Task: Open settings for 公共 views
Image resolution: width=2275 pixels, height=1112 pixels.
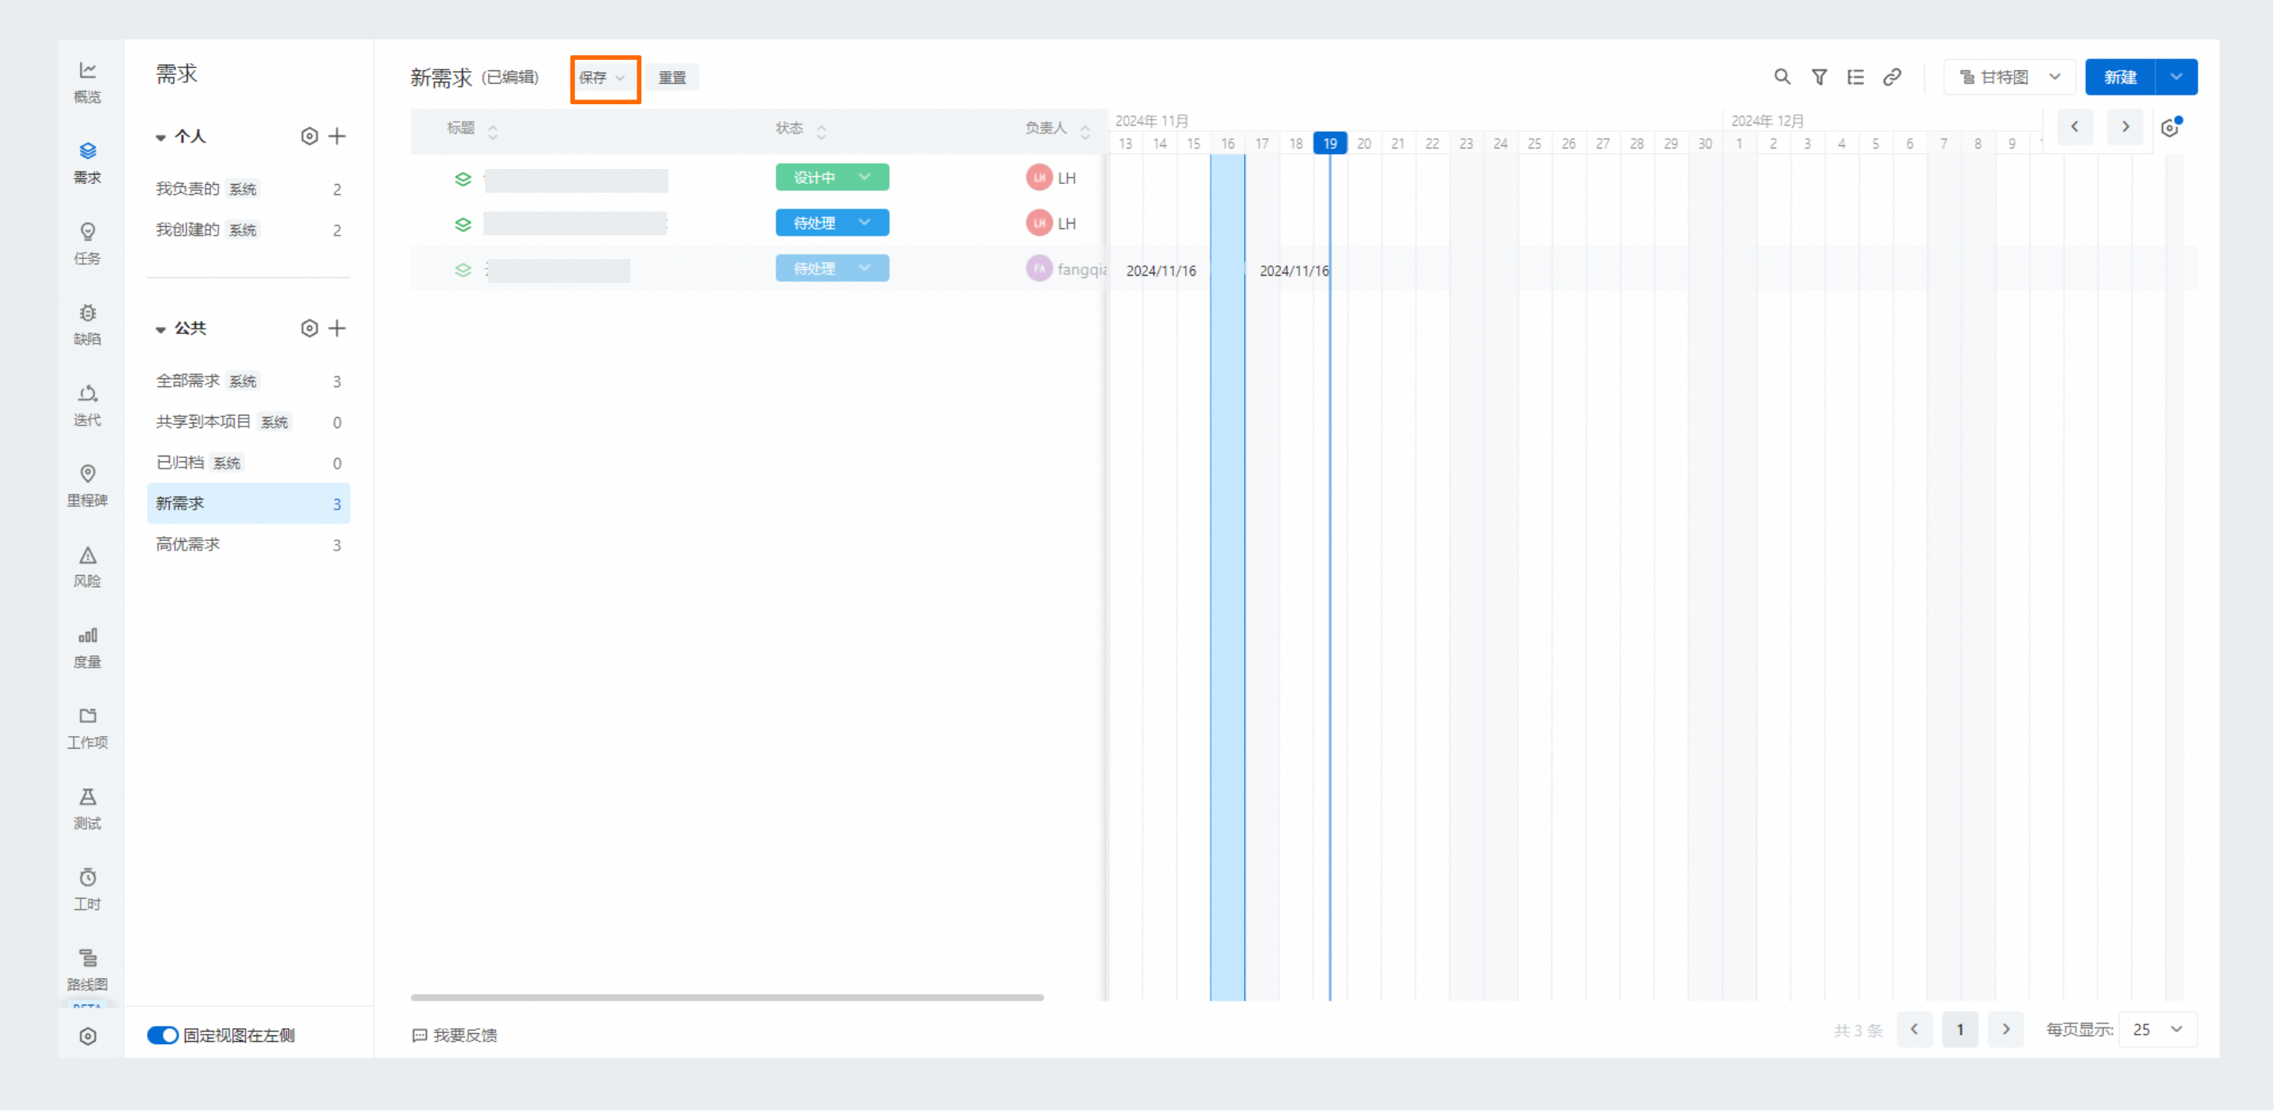Action: 309,329
